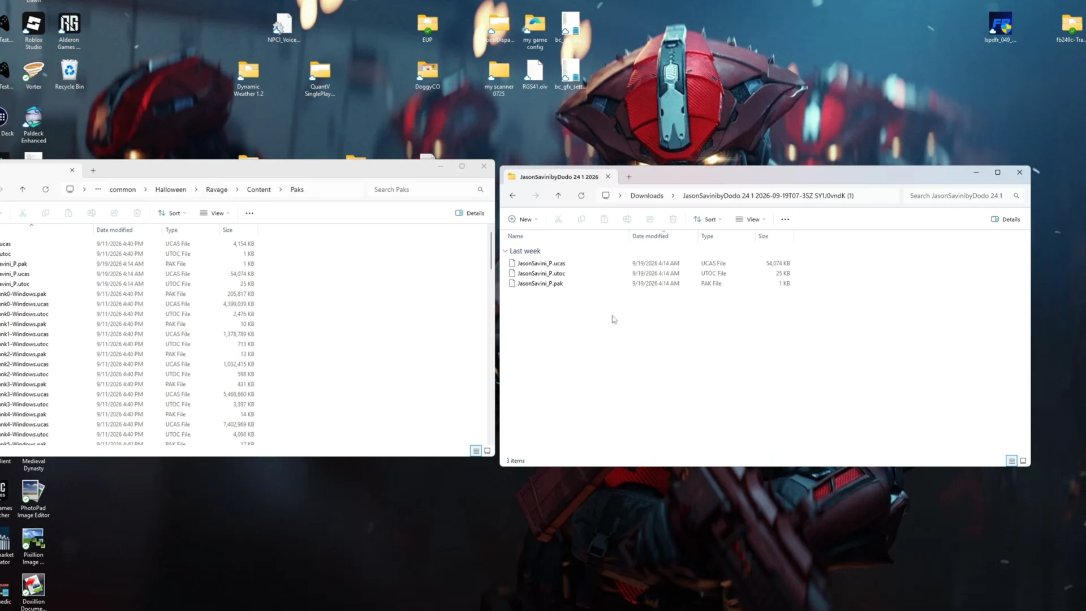Select the 7,402,969 KB UCAS file row
Screen dimensions: 1086x611
coord(129,424)
